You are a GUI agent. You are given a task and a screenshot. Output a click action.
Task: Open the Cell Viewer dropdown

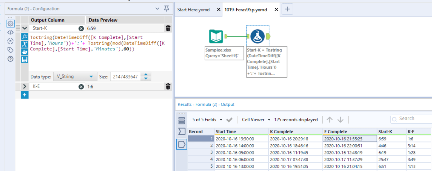(256, 120)
